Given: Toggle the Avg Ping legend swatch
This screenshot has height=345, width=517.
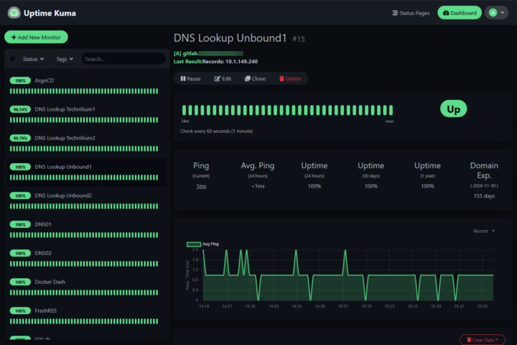Looking at the screenshot, I should 194,244.
